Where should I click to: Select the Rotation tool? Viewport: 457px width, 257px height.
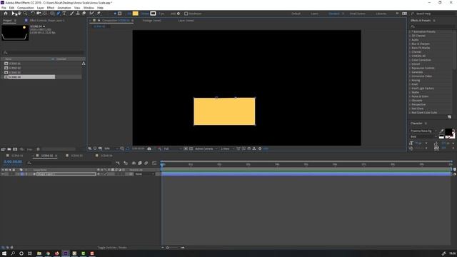tap(33, 14)
